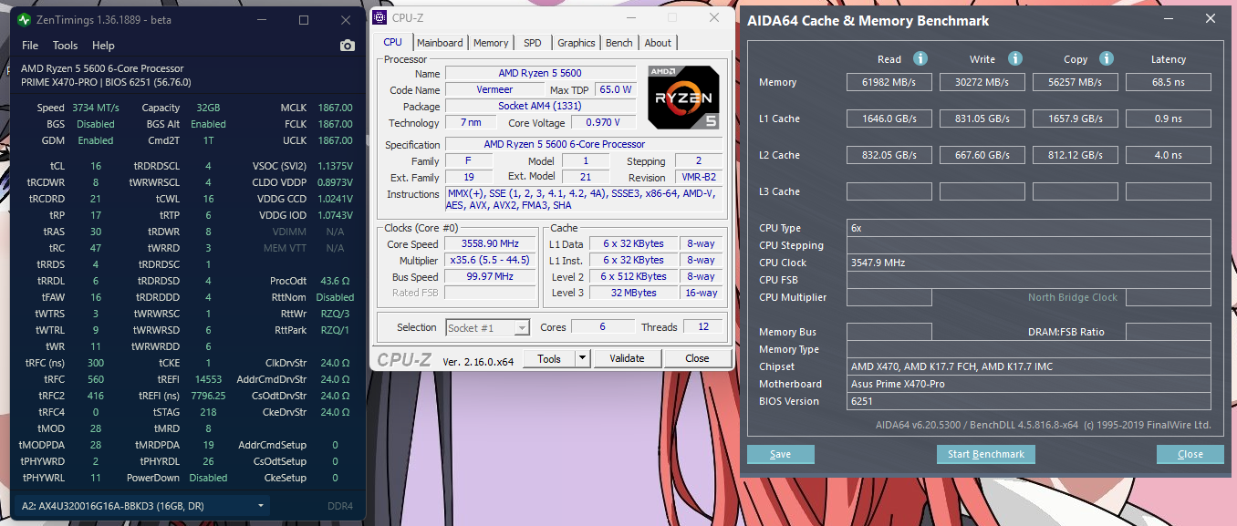Click the Close button in AIDA64 benchmark
The image size is (1237, 526).
(x=1190, y=454)
